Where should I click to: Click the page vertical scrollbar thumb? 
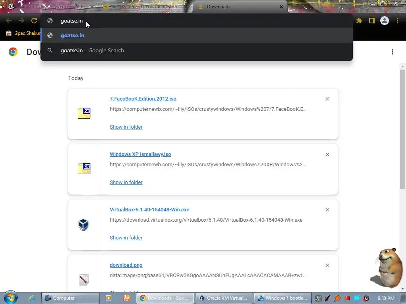click(x=403, y=129)
